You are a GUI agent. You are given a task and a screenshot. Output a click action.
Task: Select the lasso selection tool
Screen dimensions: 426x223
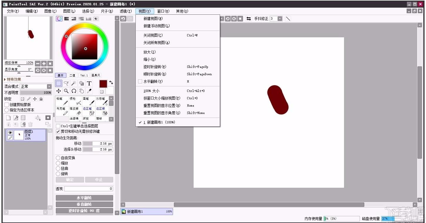66,83
